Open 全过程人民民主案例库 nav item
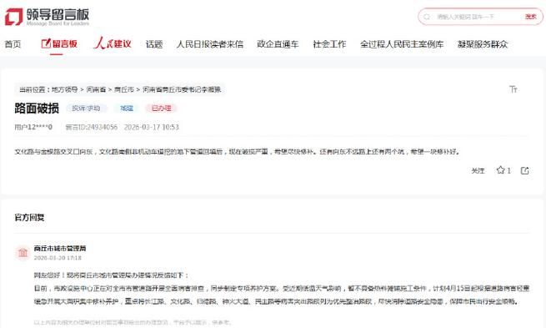 402,44
